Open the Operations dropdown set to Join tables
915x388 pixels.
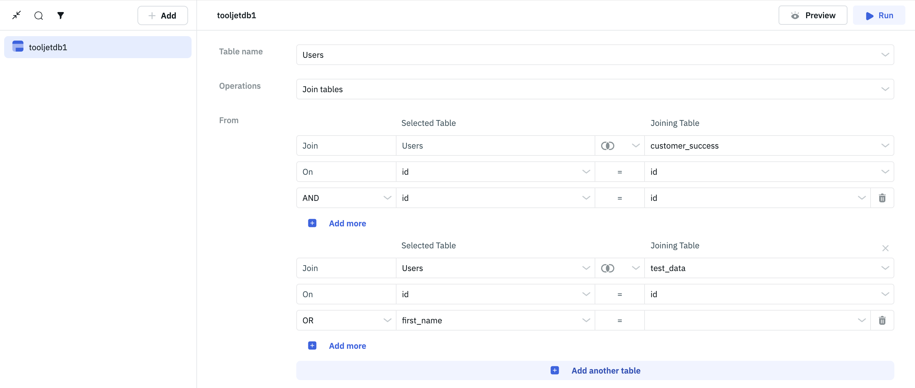pyautogui.click(x=595, y=89)
